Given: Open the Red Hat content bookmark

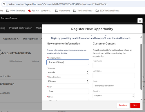Looking at the screenshot, I should (39, 11).
